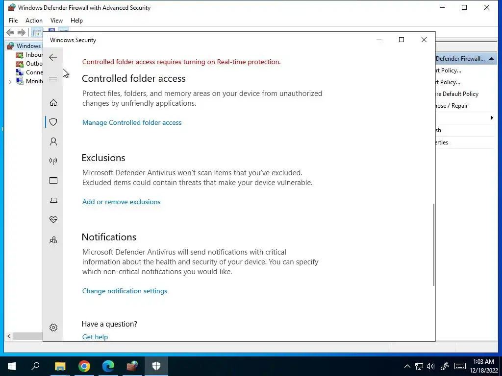
Task: Click the Notifications heading
Action: tap(109, 237)
